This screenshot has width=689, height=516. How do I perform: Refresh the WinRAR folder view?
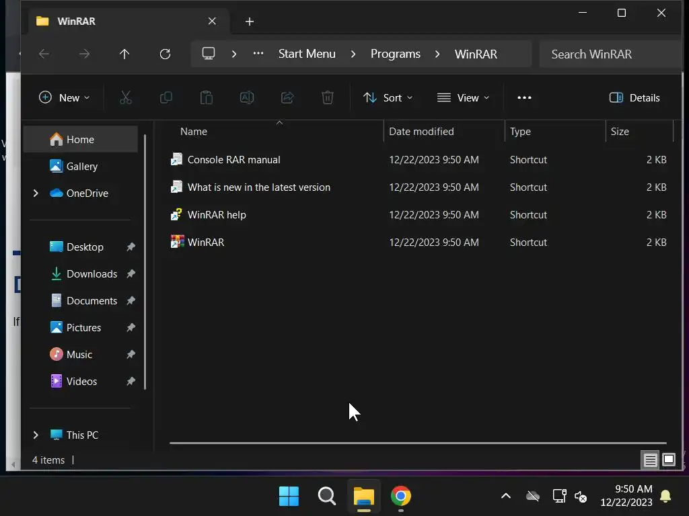point(166,54)
